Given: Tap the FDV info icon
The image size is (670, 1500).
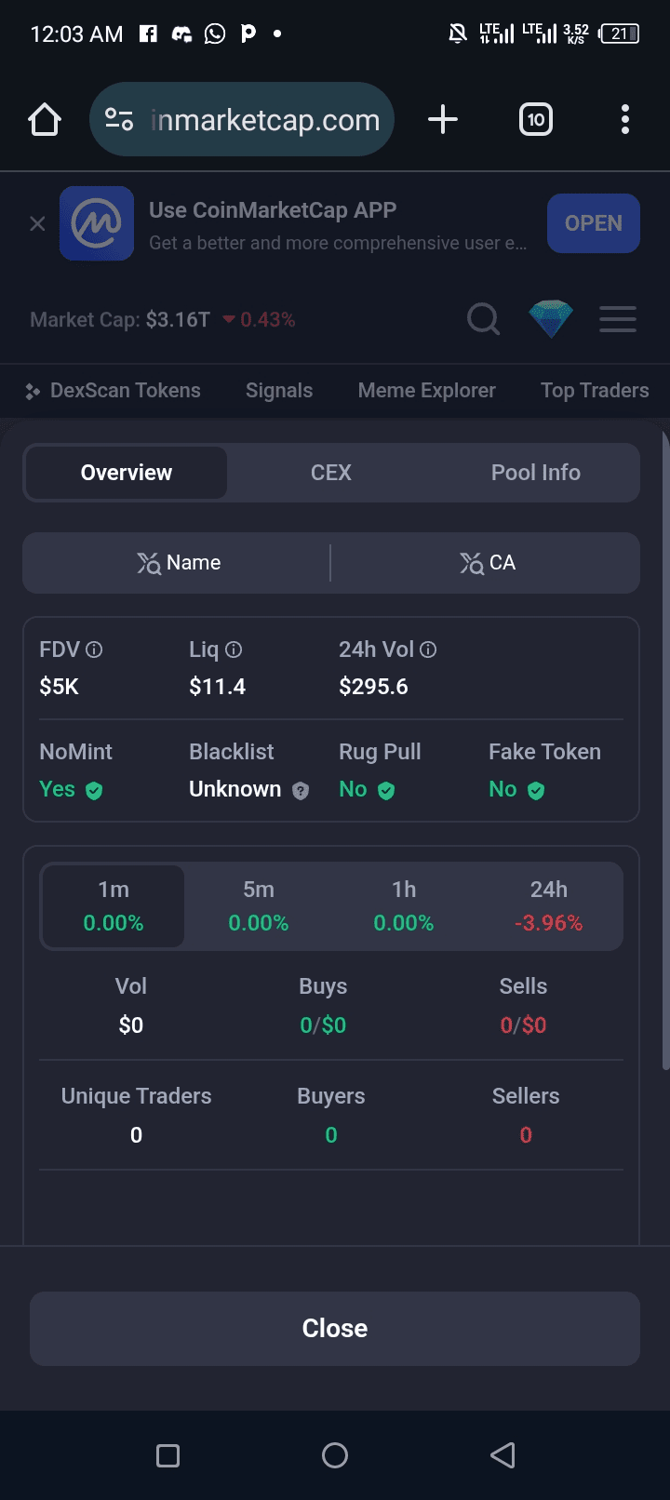Looking at the screenshot, I should coord(94,650).
